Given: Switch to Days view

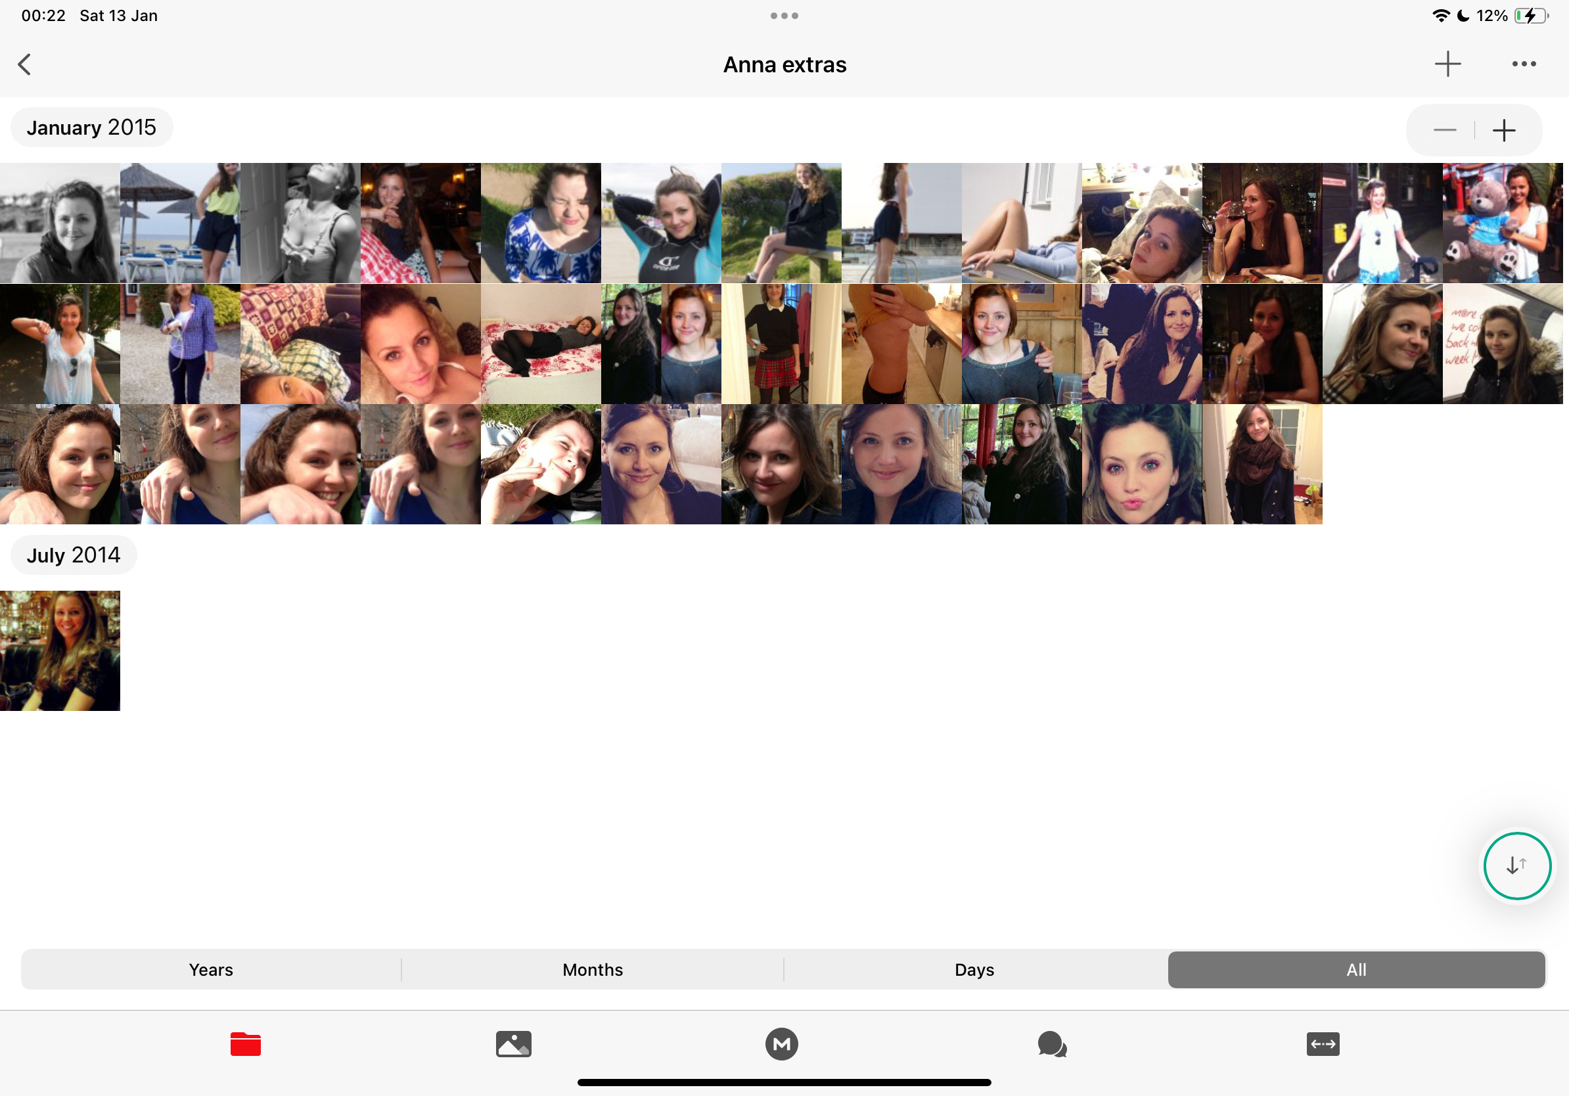Looking at the screenshot, I should [x=974, y=969].
